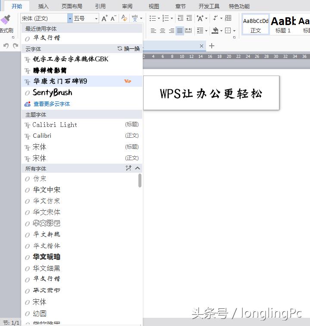Click the Format Painter brush icon

tap(6, 20)
